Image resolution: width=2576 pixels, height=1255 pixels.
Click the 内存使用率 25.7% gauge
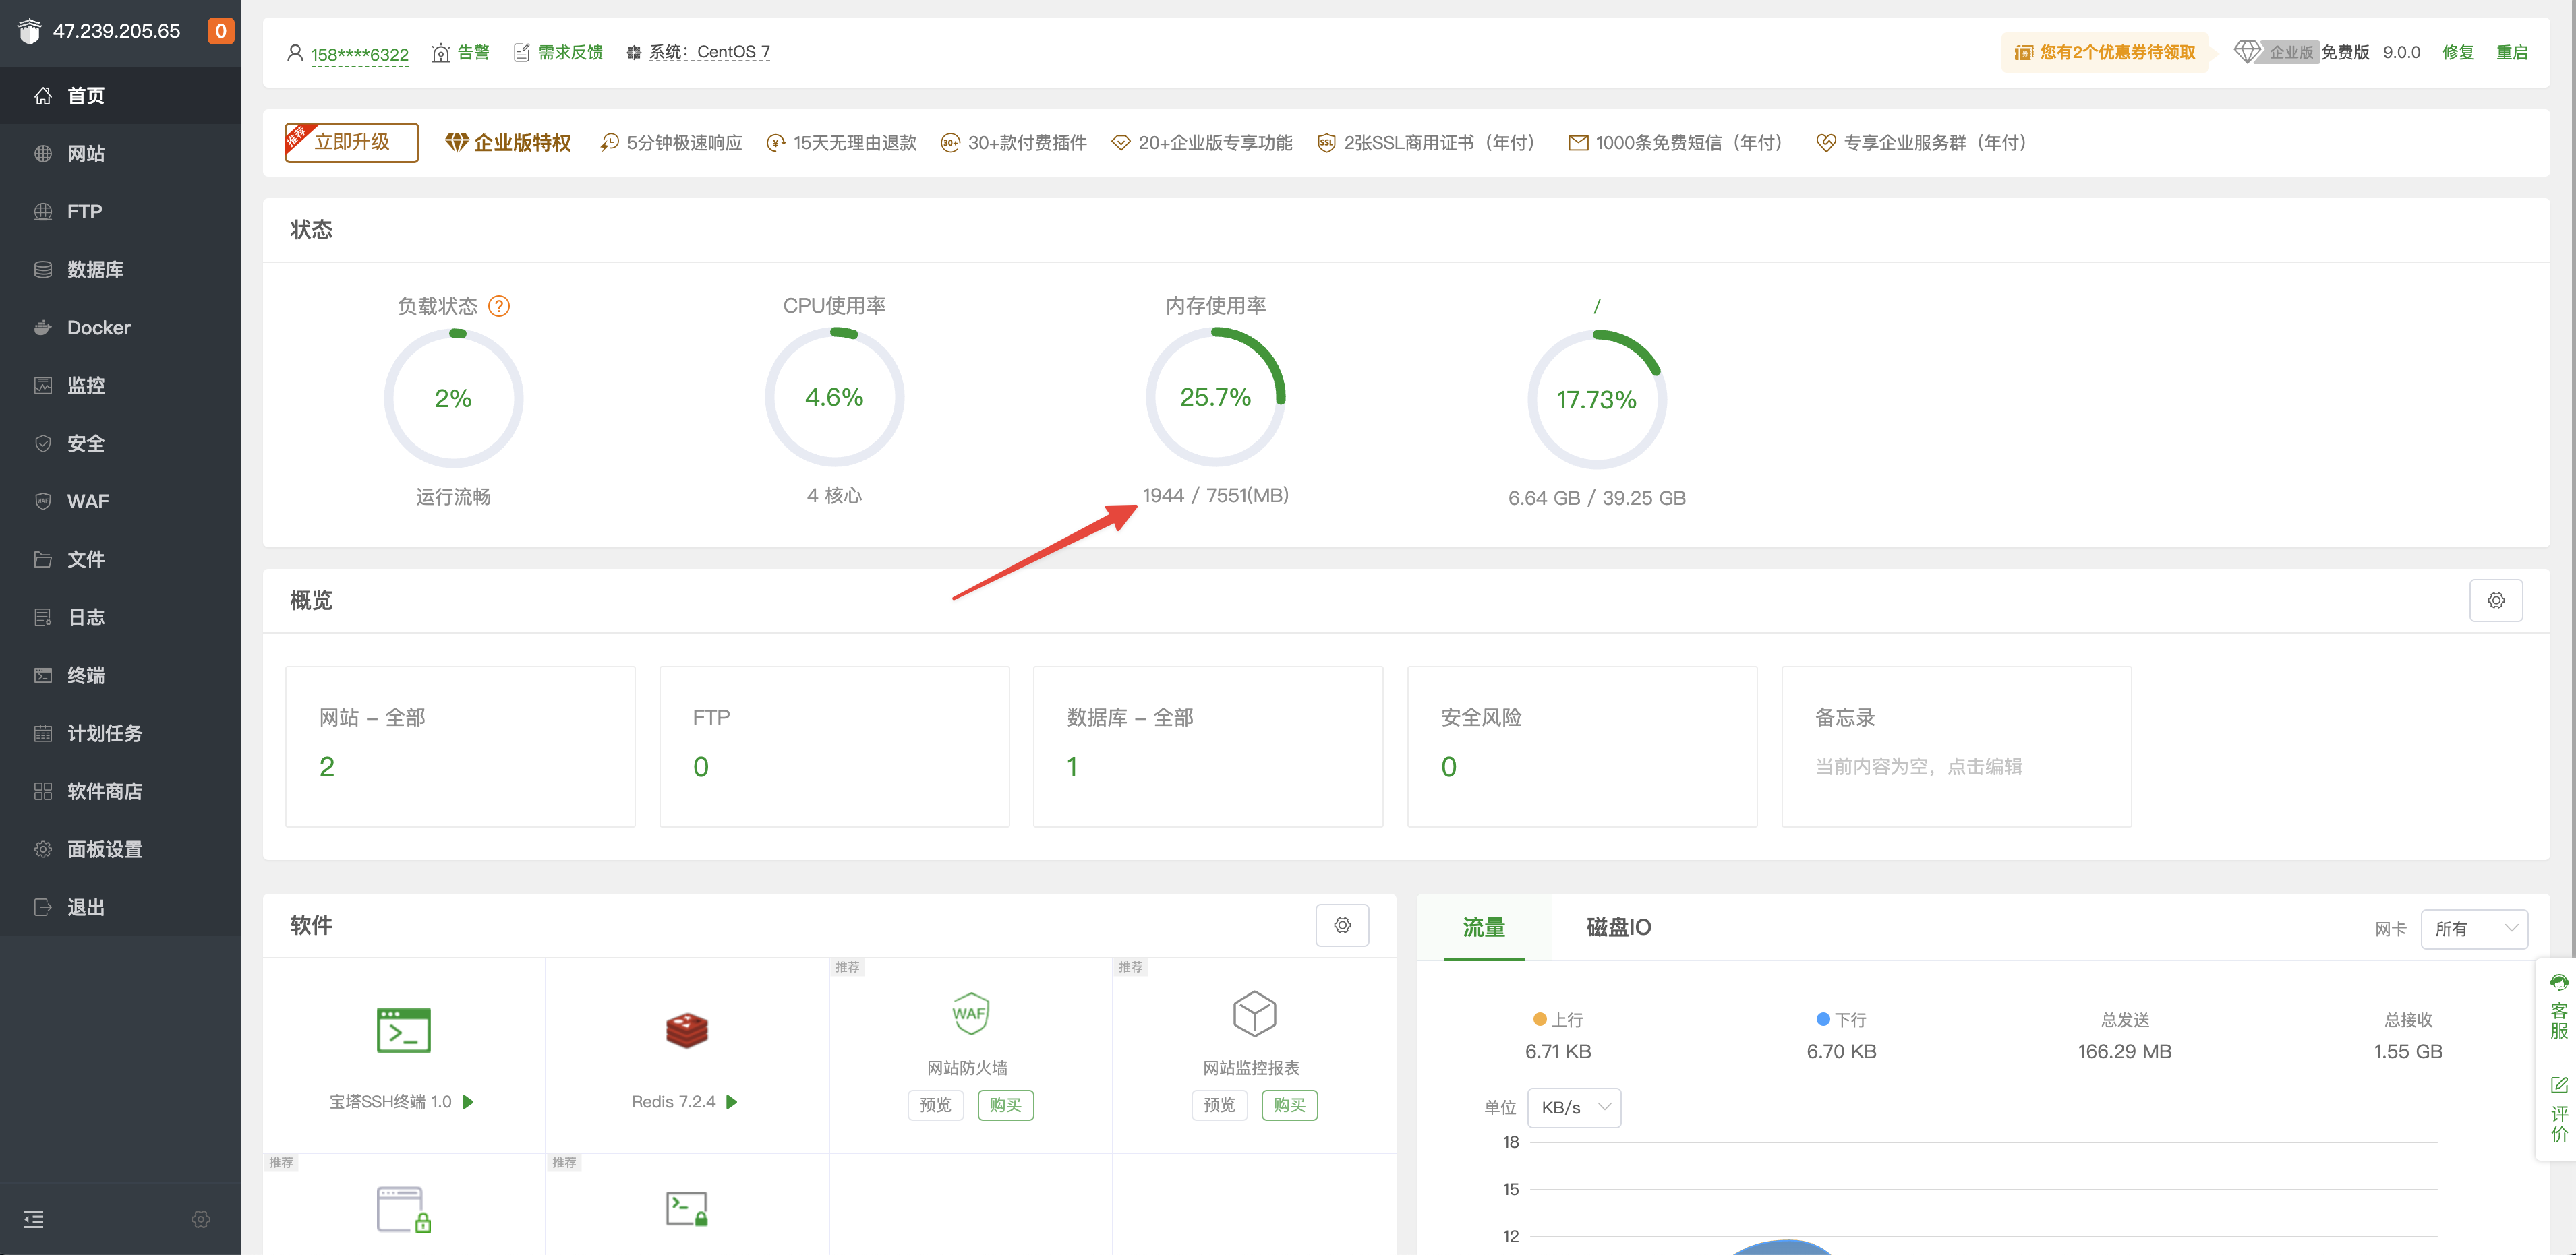(1215, 397)
